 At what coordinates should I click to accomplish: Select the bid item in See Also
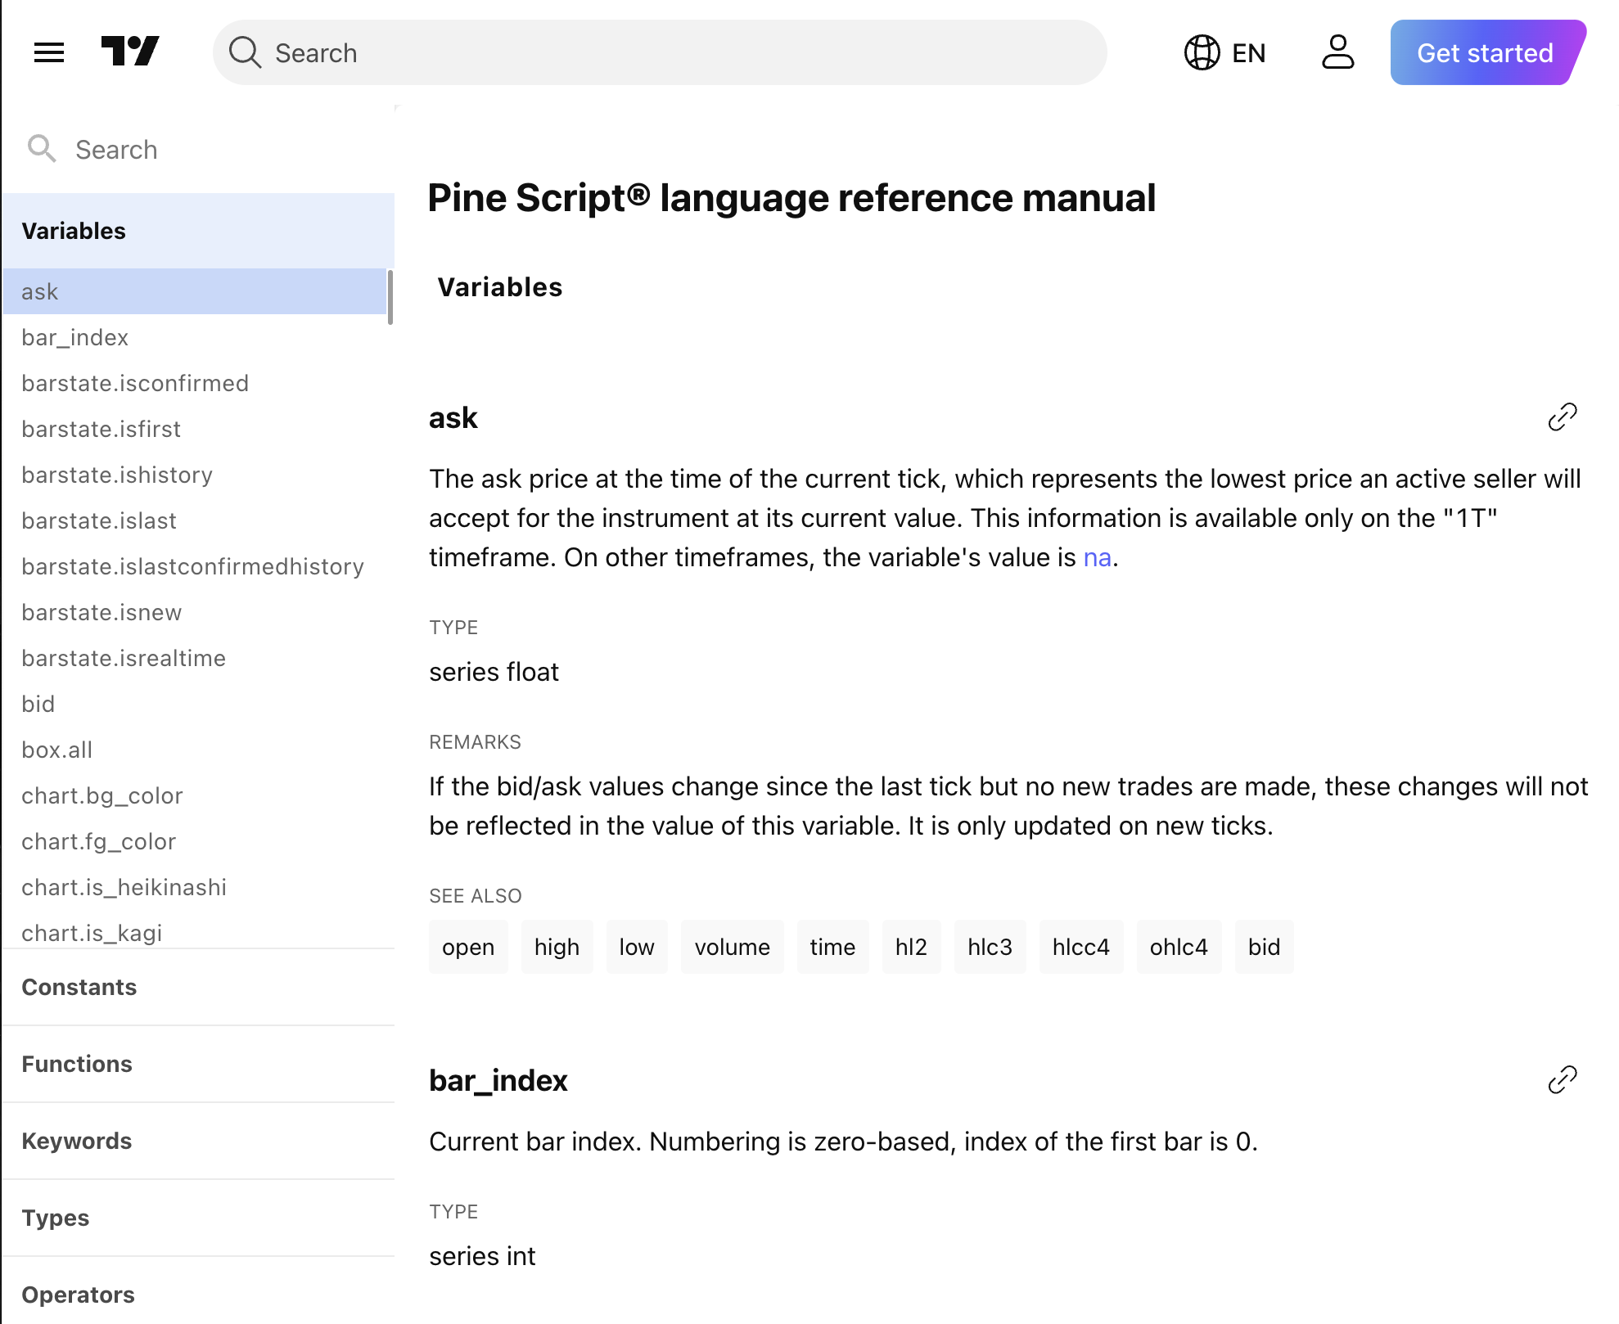tap(1265, 947)
